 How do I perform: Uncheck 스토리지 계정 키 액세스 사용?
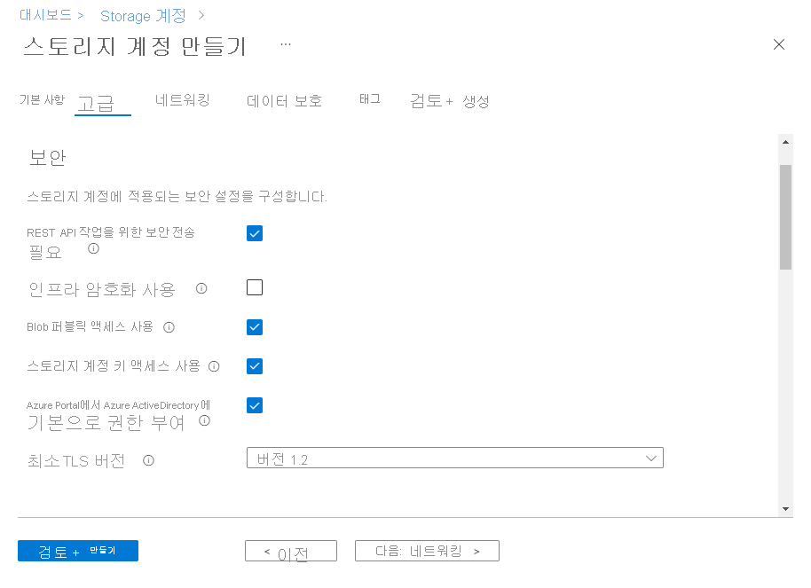[255, 365]
